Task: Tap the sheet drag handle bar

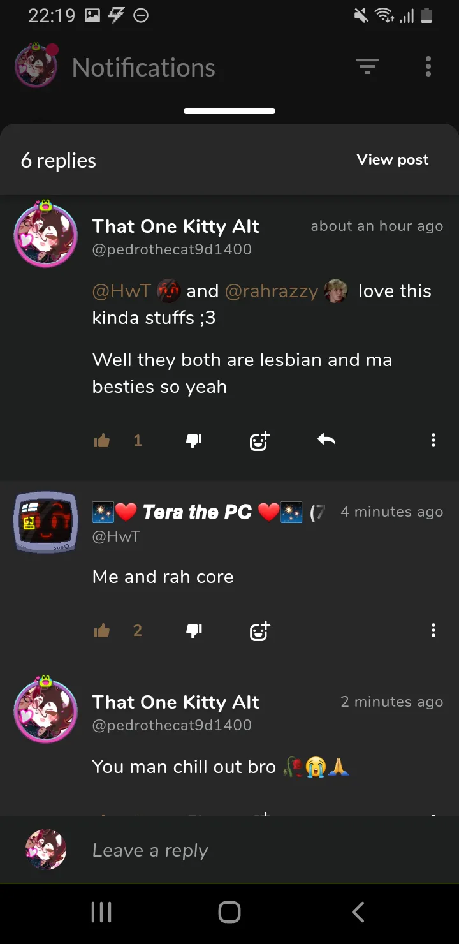Action: pyautogui.click(x=229, y=111)
